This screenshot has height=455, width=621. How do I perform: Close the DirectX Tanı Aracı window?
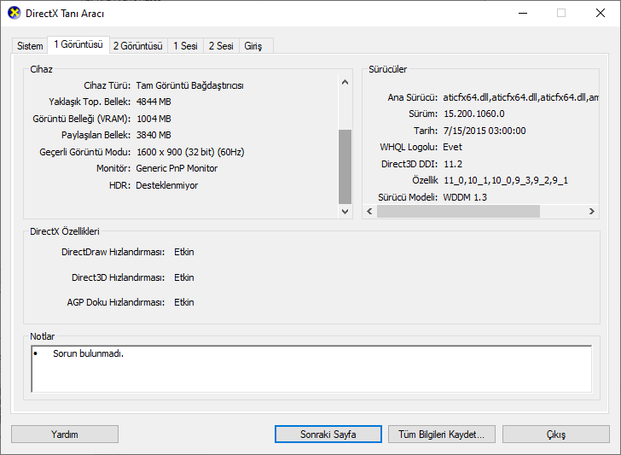coord(601,13)
